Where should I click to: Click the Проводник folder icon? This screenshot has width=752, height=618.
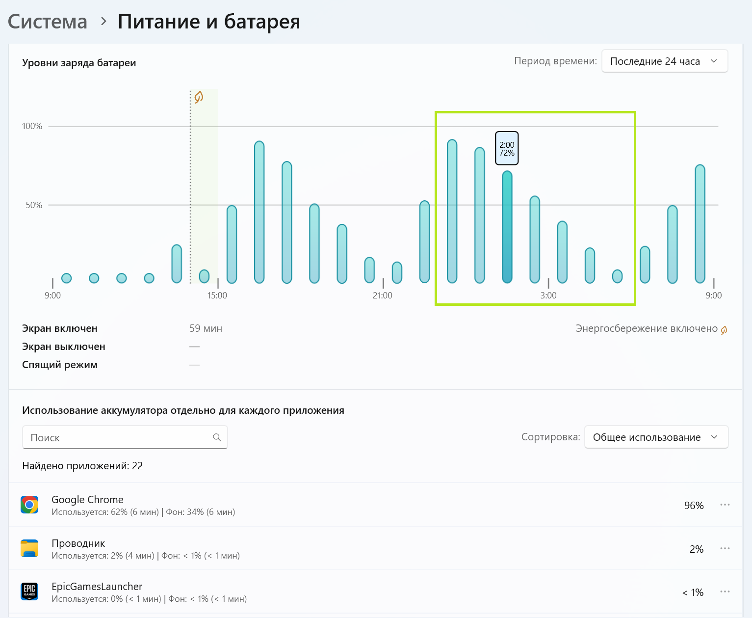[29, 548]
